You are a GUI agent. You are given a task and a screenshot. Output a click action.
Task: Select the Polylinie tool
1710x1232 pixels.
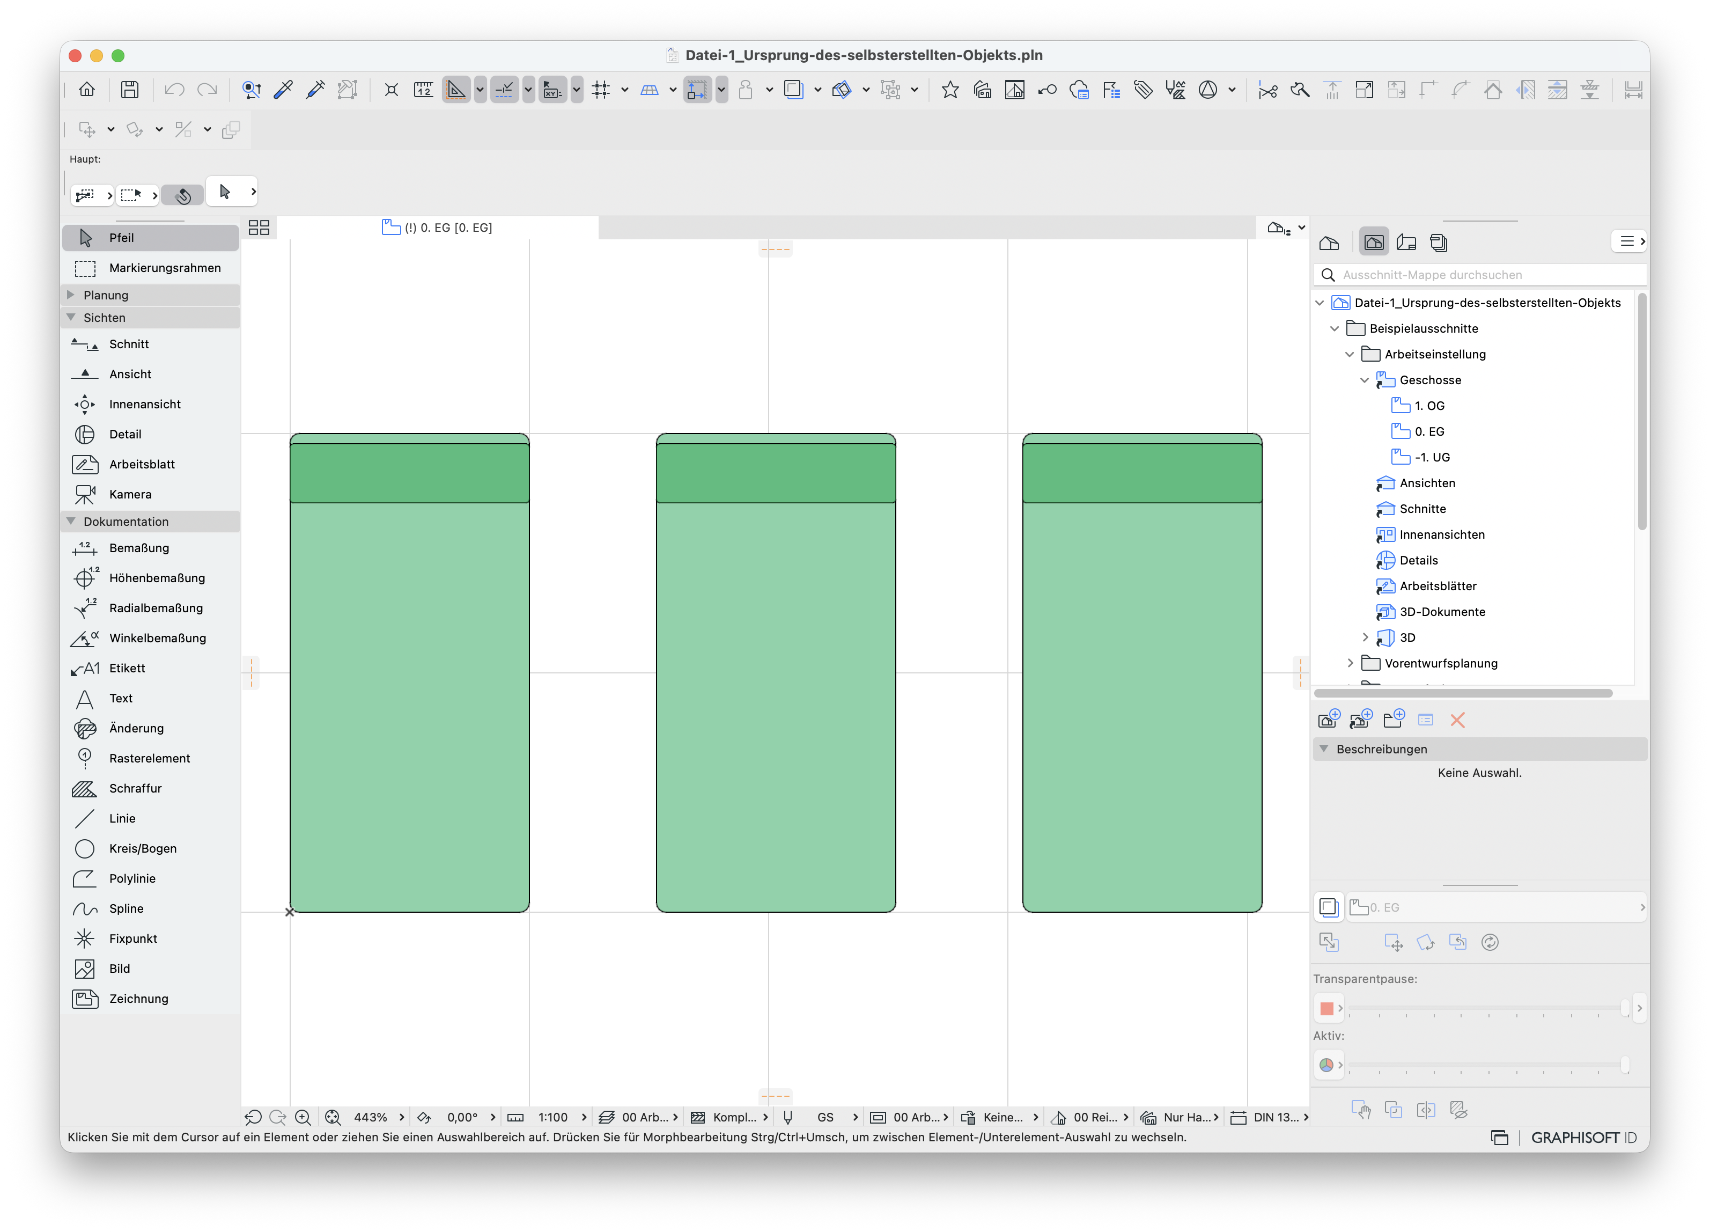coord(150,879)
